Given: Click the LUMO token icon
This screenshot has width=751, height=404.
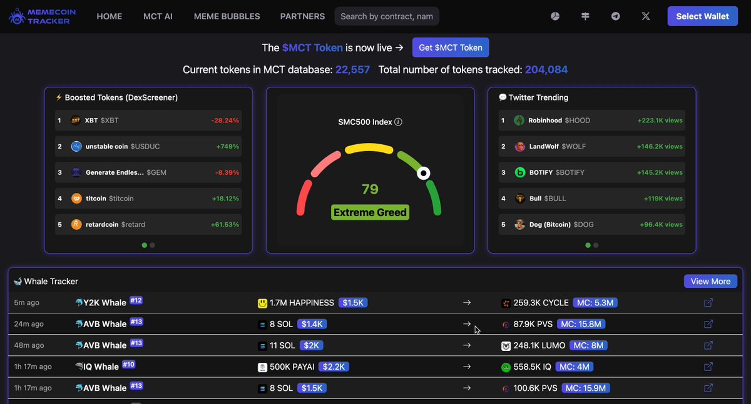Looking at the screenshot, I should [x=506, y=345].
